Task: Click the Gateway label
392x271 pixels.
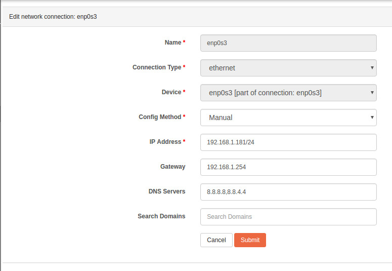Action: point(173,167)
